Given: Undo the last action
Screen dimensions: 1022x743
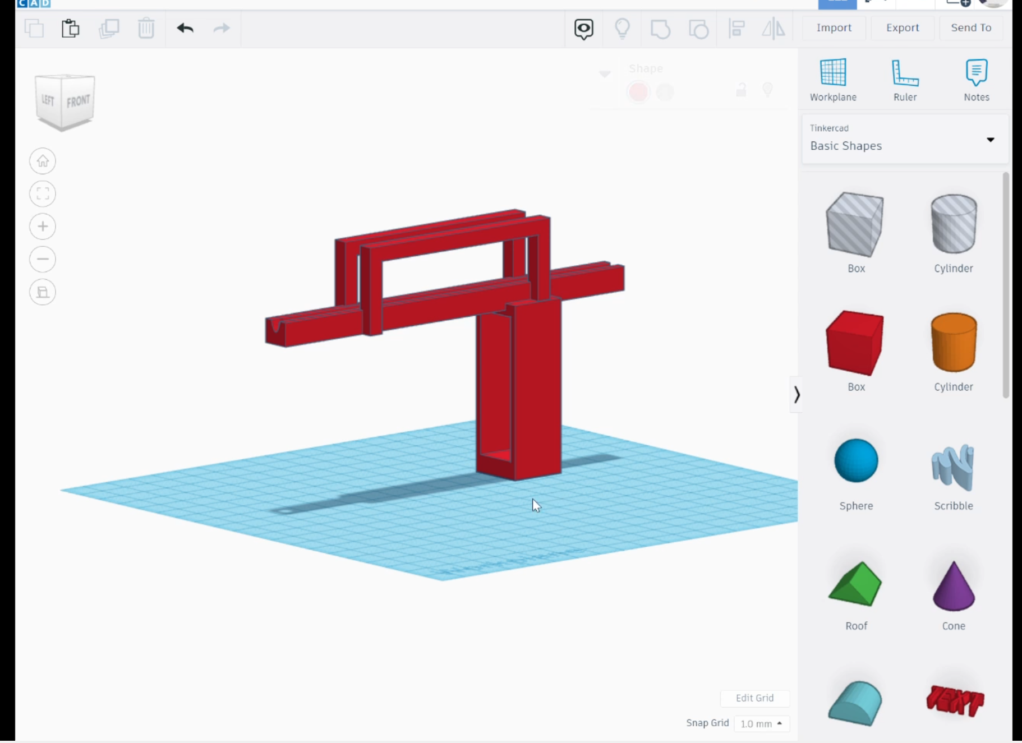Looking at the screenshot, I should [186, 28].
